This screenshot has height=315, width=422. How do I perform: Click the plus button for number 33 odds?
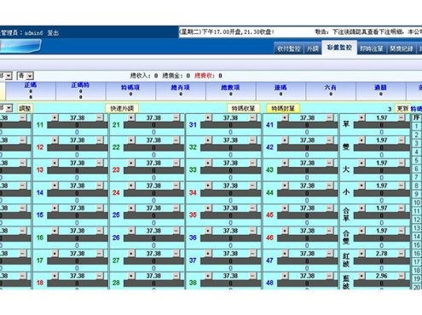(208, 163)
